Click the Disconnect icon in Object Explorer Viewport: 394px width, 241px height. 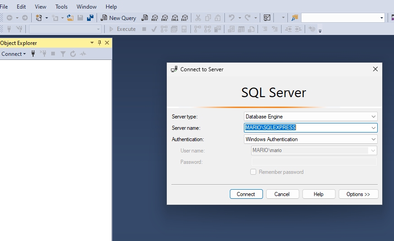[43, 54]
